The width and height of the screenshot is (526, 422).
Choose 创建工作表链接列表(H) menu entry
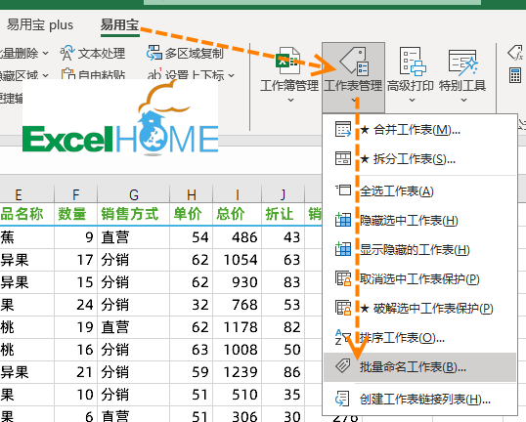tap(419, 399)
